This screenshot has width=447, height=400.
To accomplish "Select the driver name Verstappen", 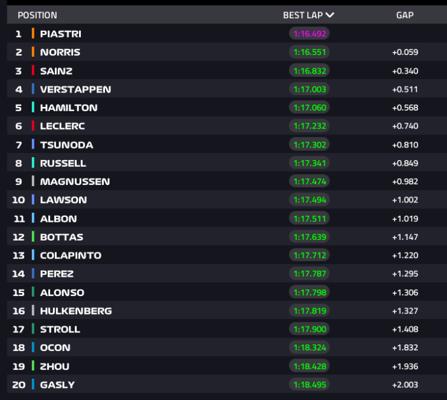I will tap(75, 89).
